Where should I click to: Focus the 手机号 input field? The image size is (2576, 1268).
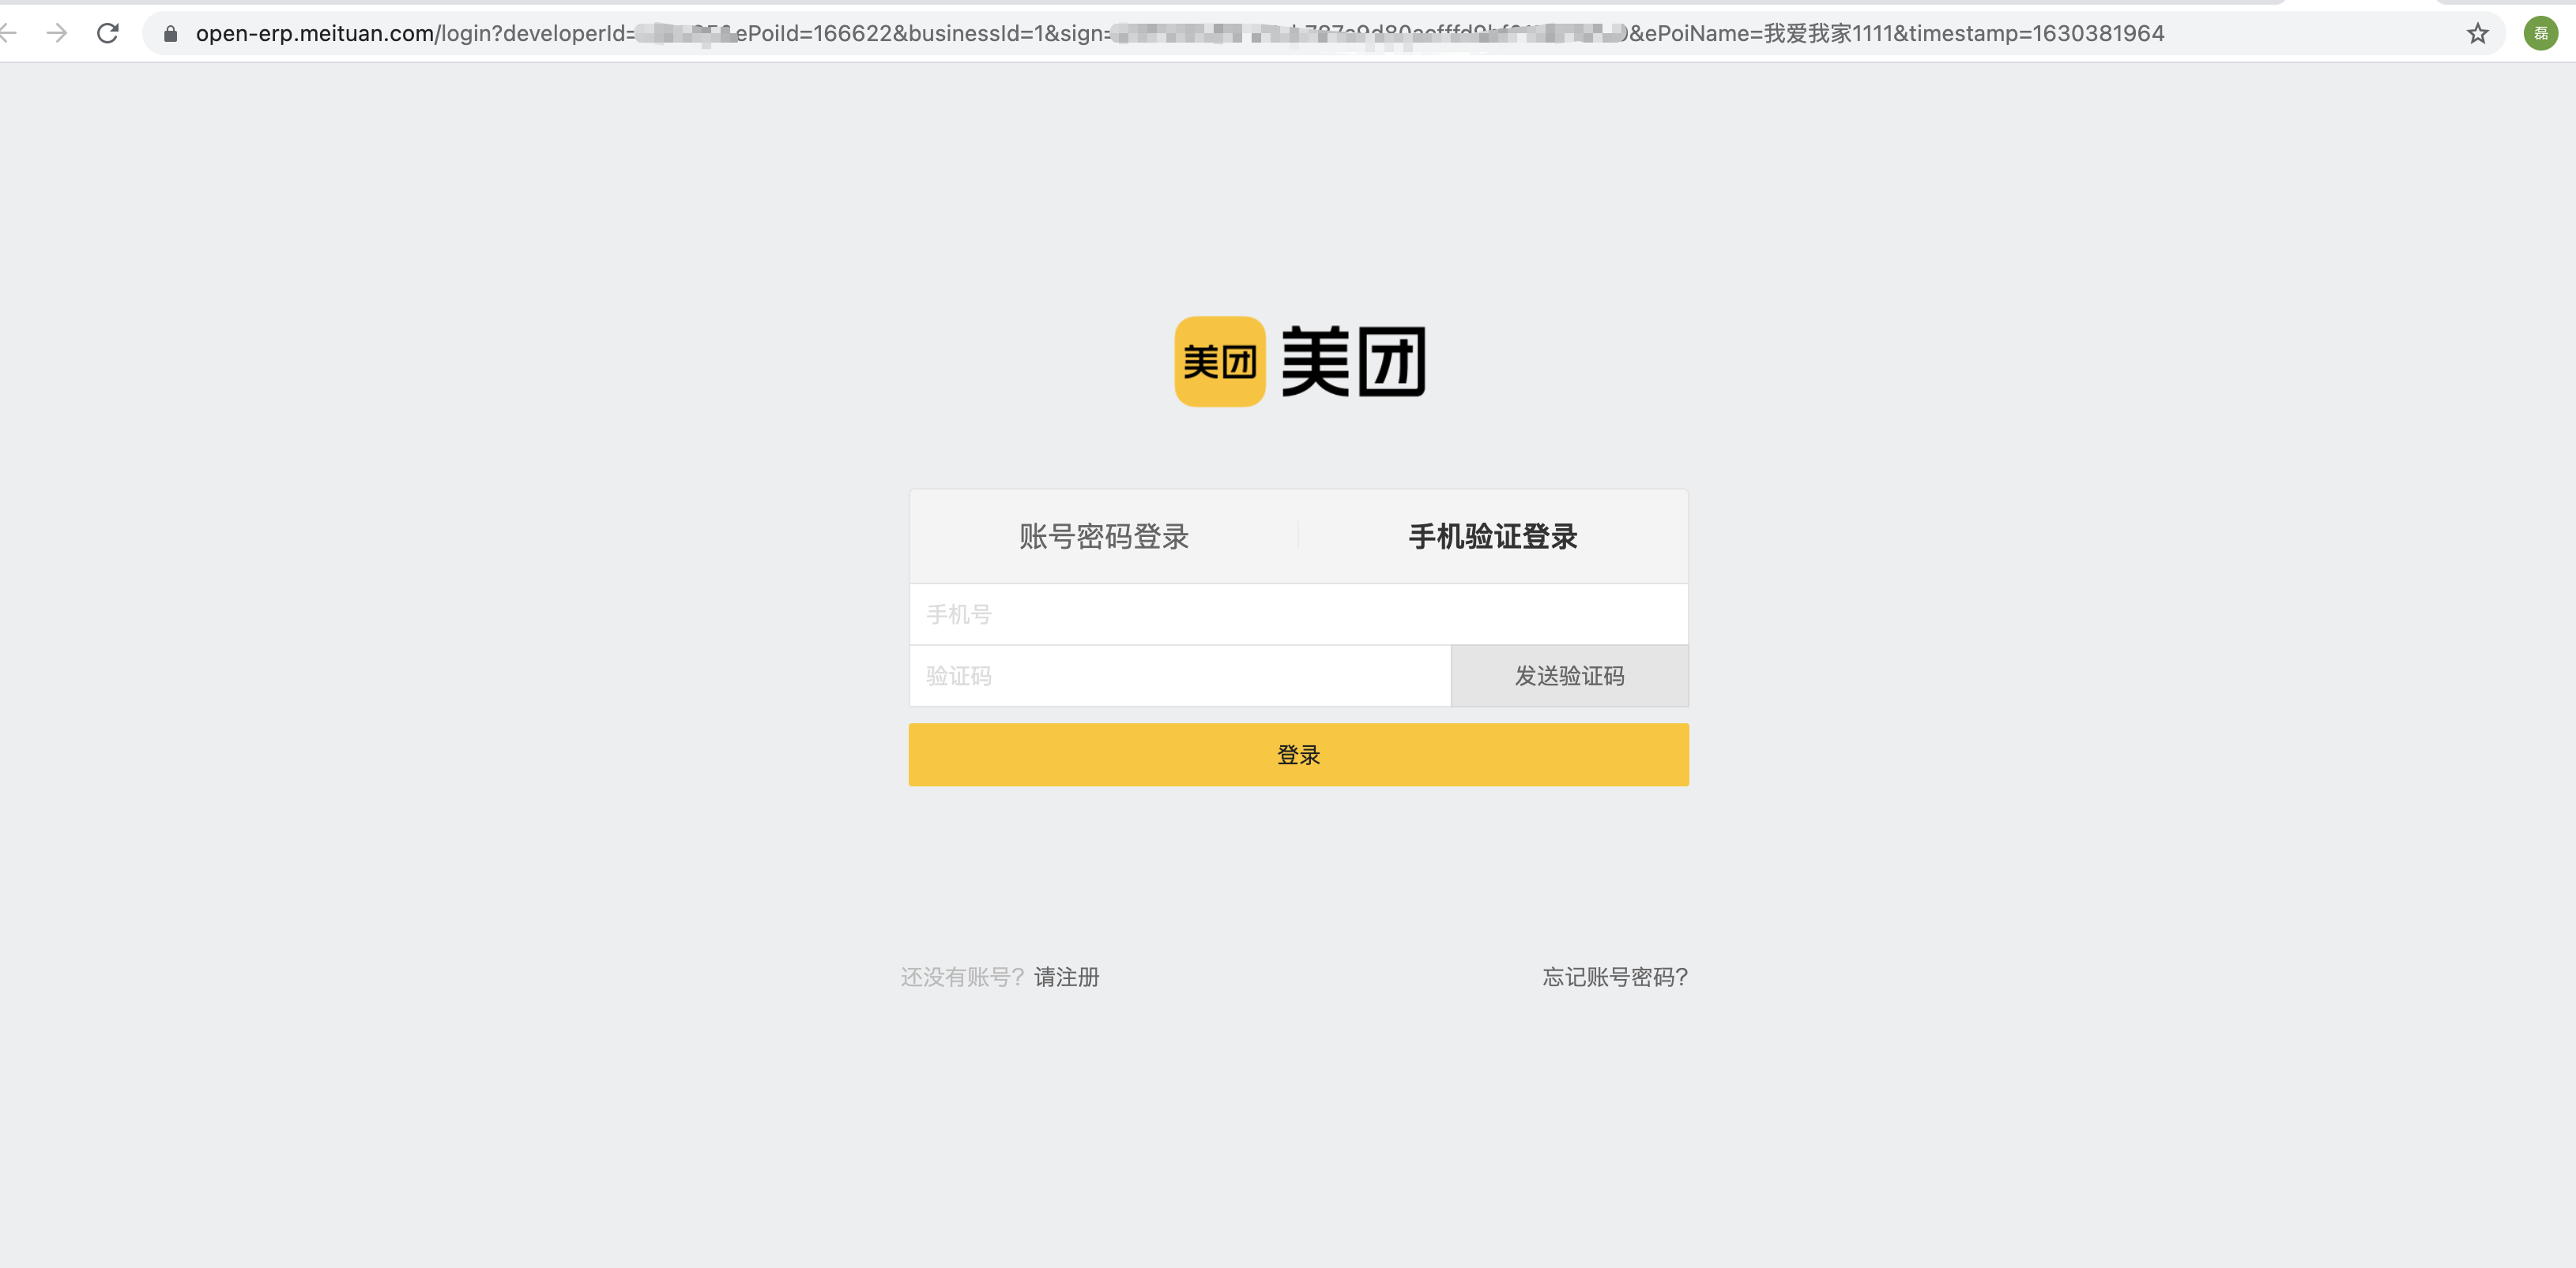(1298, 614)
